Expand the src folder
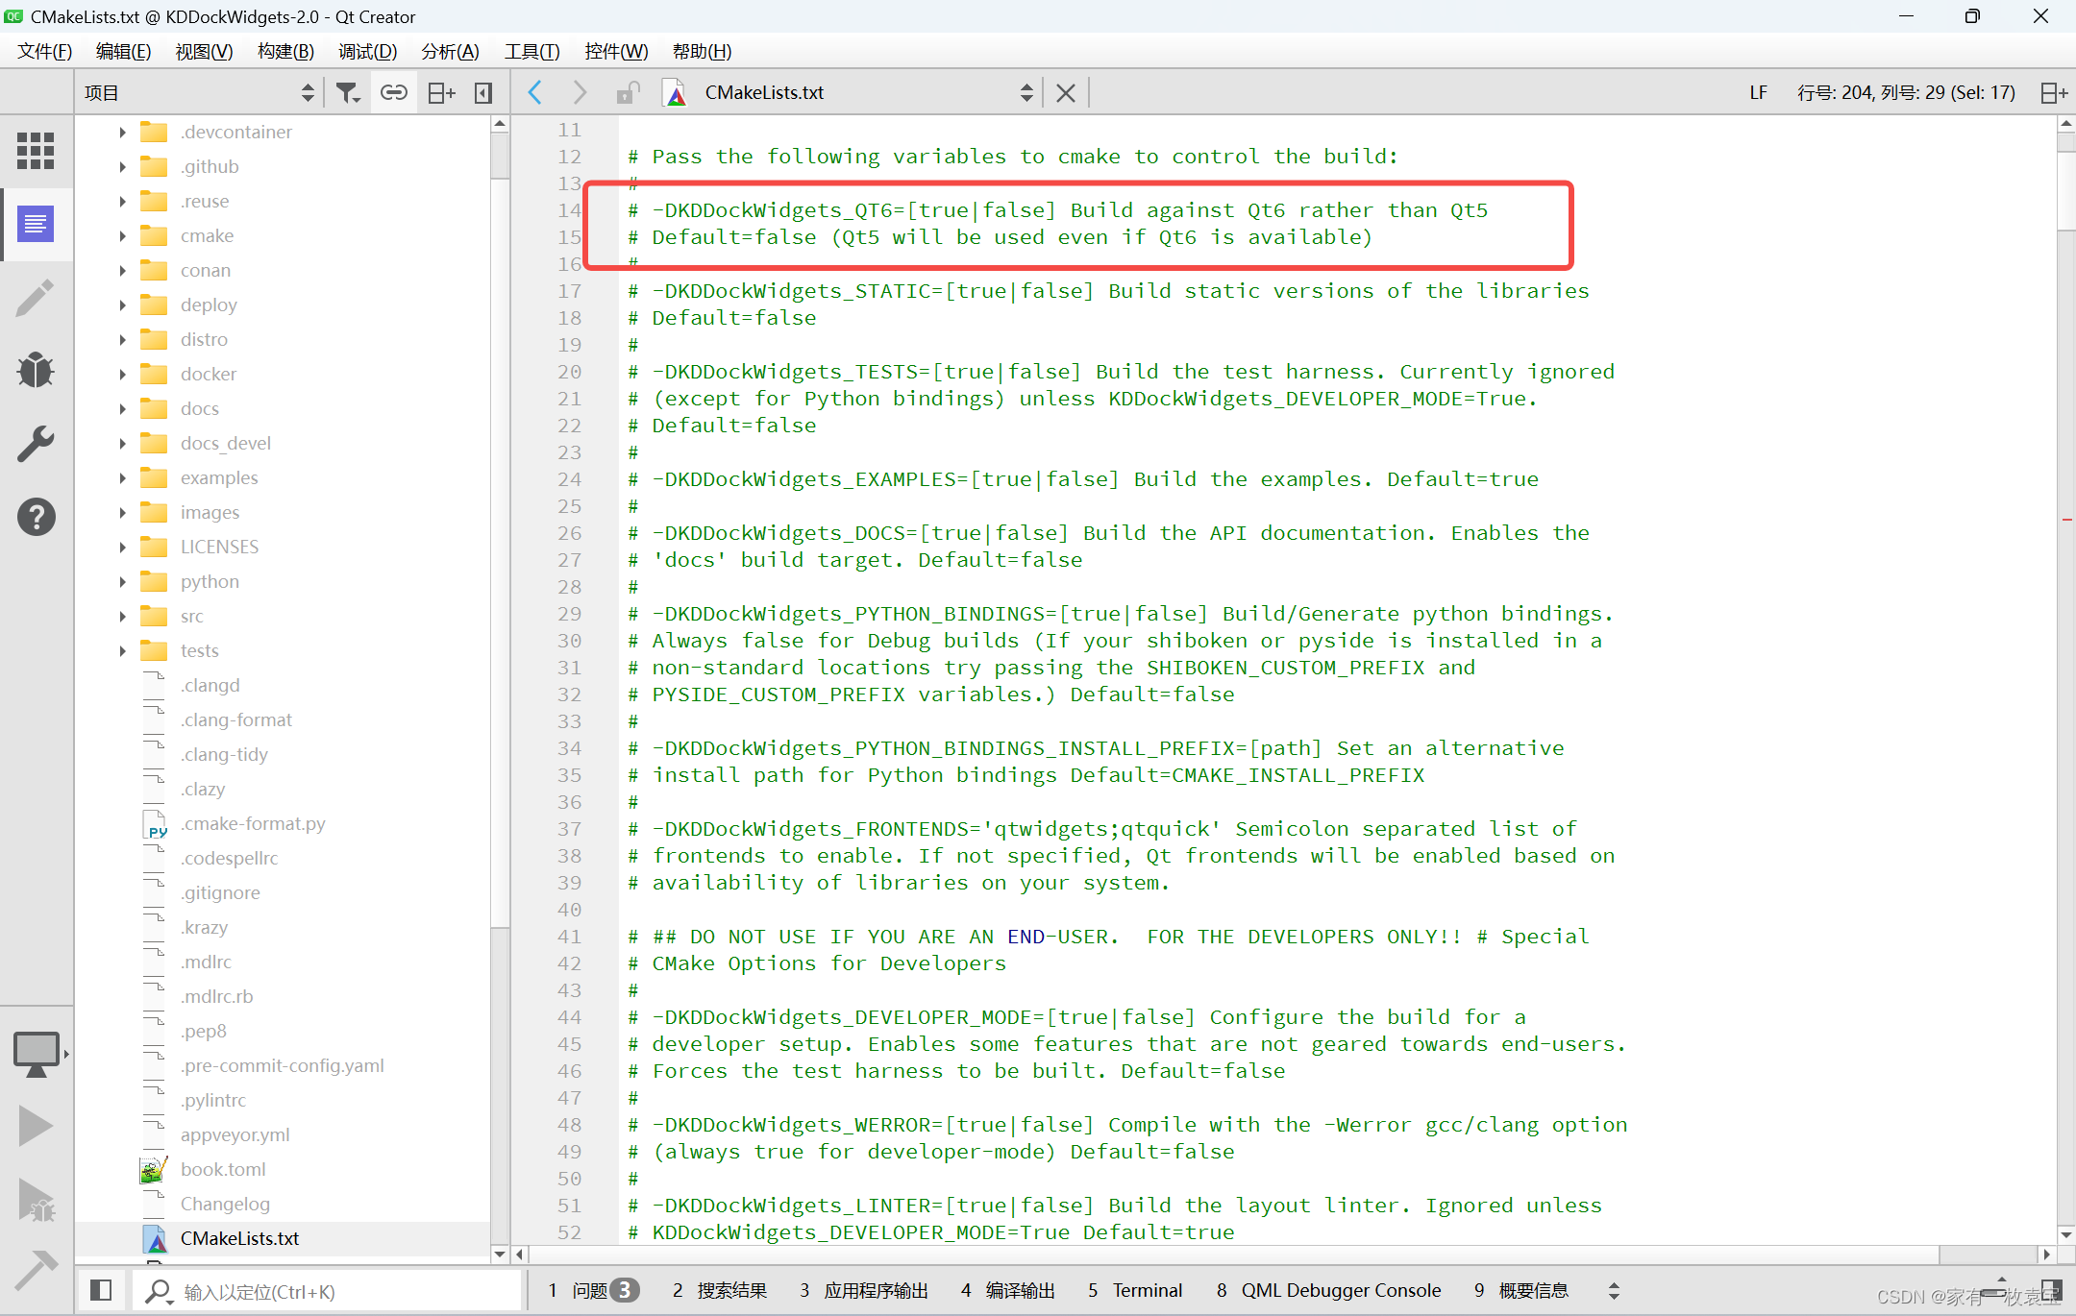 [x=122, y=616]
